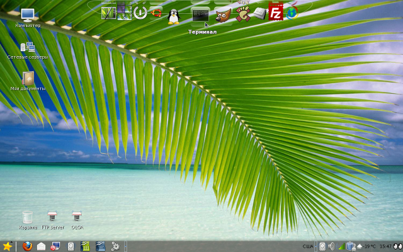
Task: Click the power button icon in the dock
Action: (x=140, y=12)
